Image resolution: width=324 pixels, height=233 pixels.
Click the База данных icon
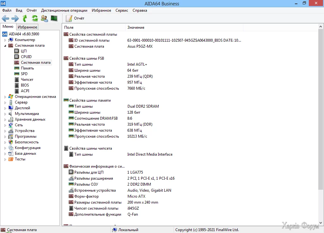coord(11,153)
